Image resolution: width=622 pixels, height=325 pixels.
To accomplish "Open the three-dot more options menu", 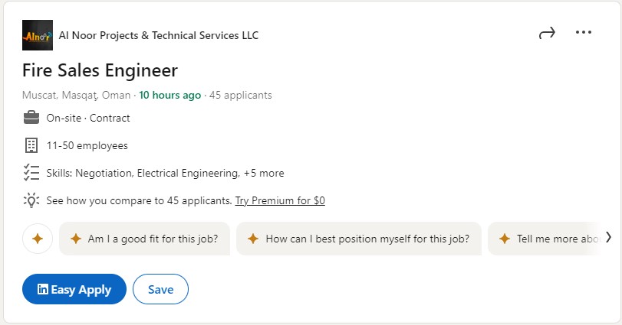I will (x=584, y=32).
